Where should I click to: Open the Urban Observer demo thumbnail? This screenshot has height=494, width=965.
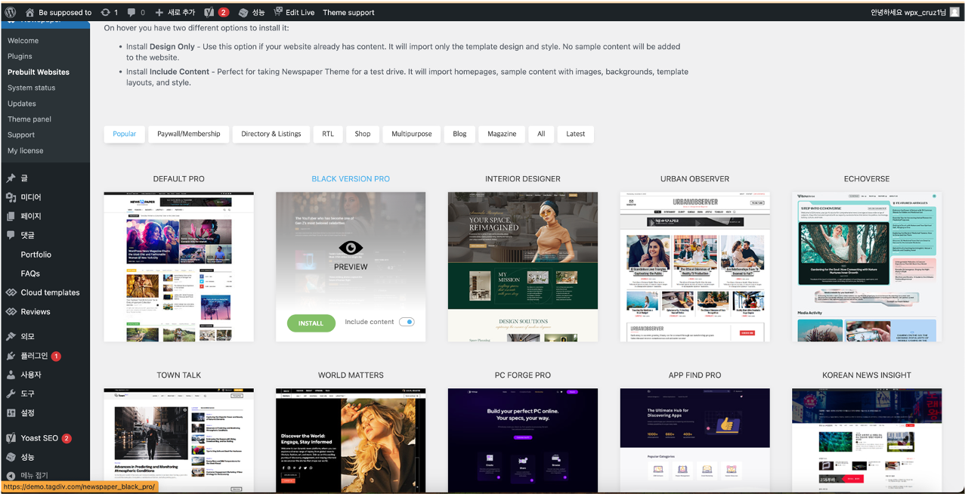[x=695, y=267]
